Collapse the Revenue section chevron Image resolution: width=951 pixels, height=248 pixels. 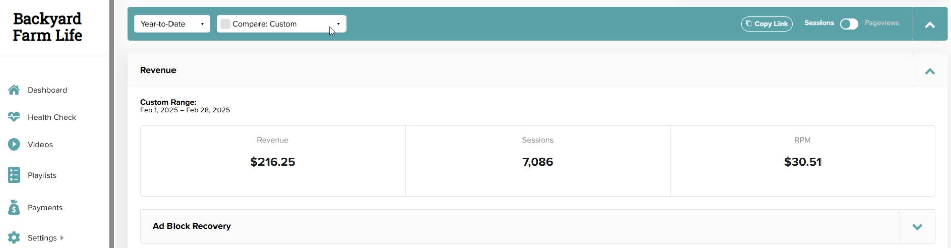pyautogui.click(x=930, y=71)
